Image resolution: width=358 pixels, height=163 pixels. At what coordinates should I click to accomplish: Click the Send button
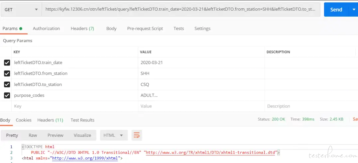pos(336,10)
